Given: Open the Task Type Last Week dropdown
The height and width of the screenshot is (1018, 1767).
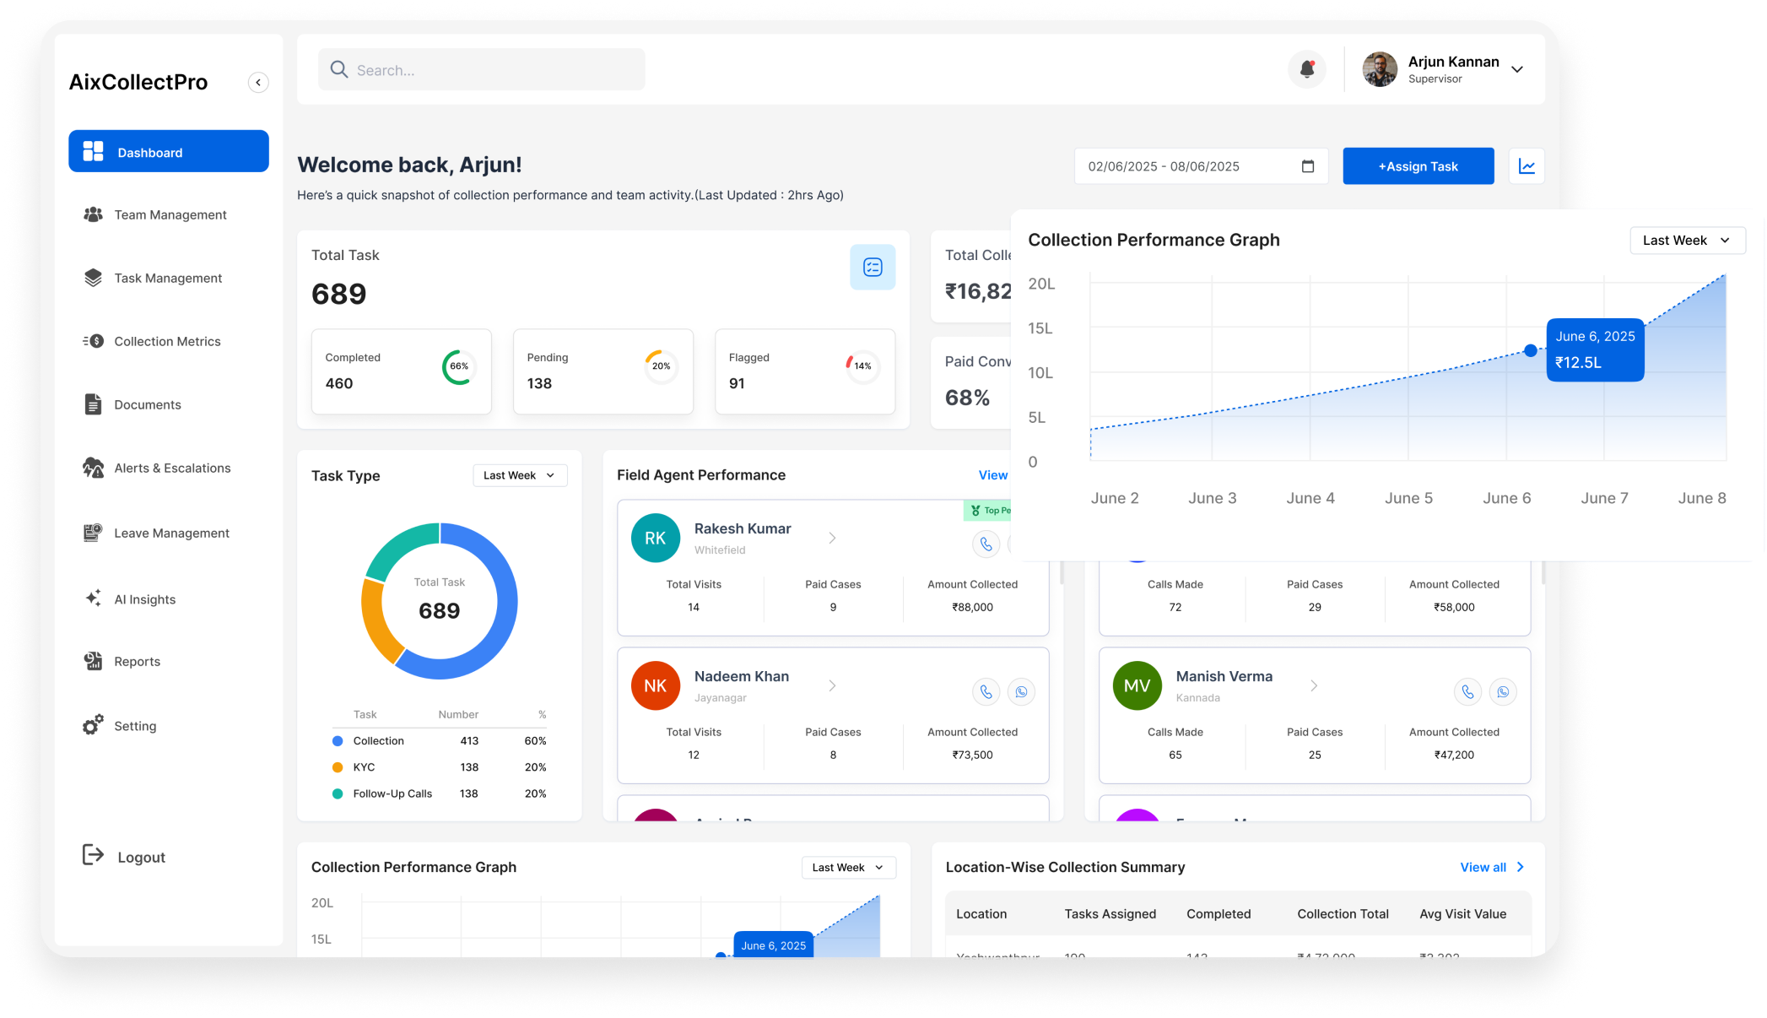Looking at the screenshot, I should point(520,475).
